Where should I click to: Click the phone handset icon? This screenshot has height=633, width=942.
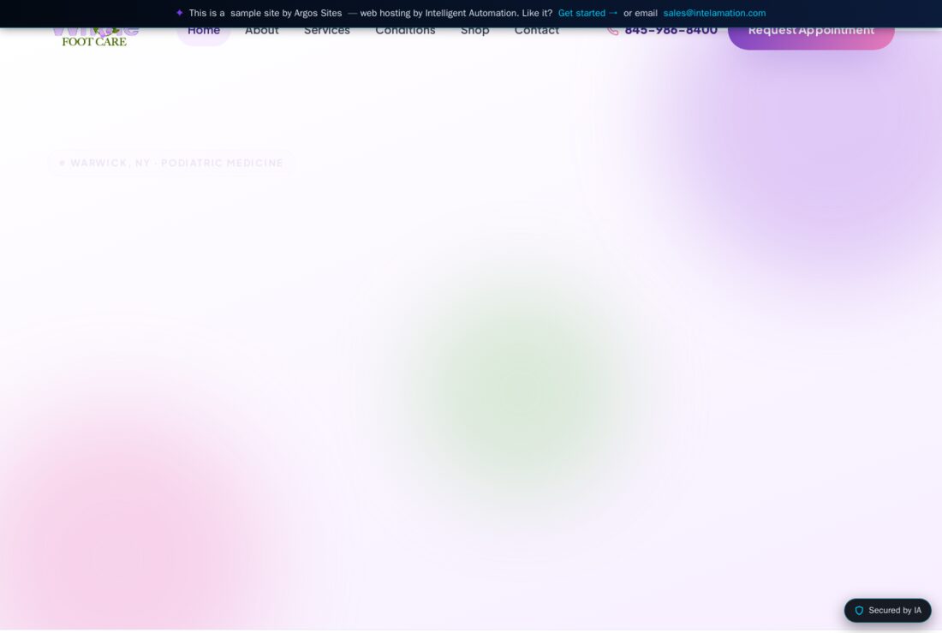(x=612, y=31)
